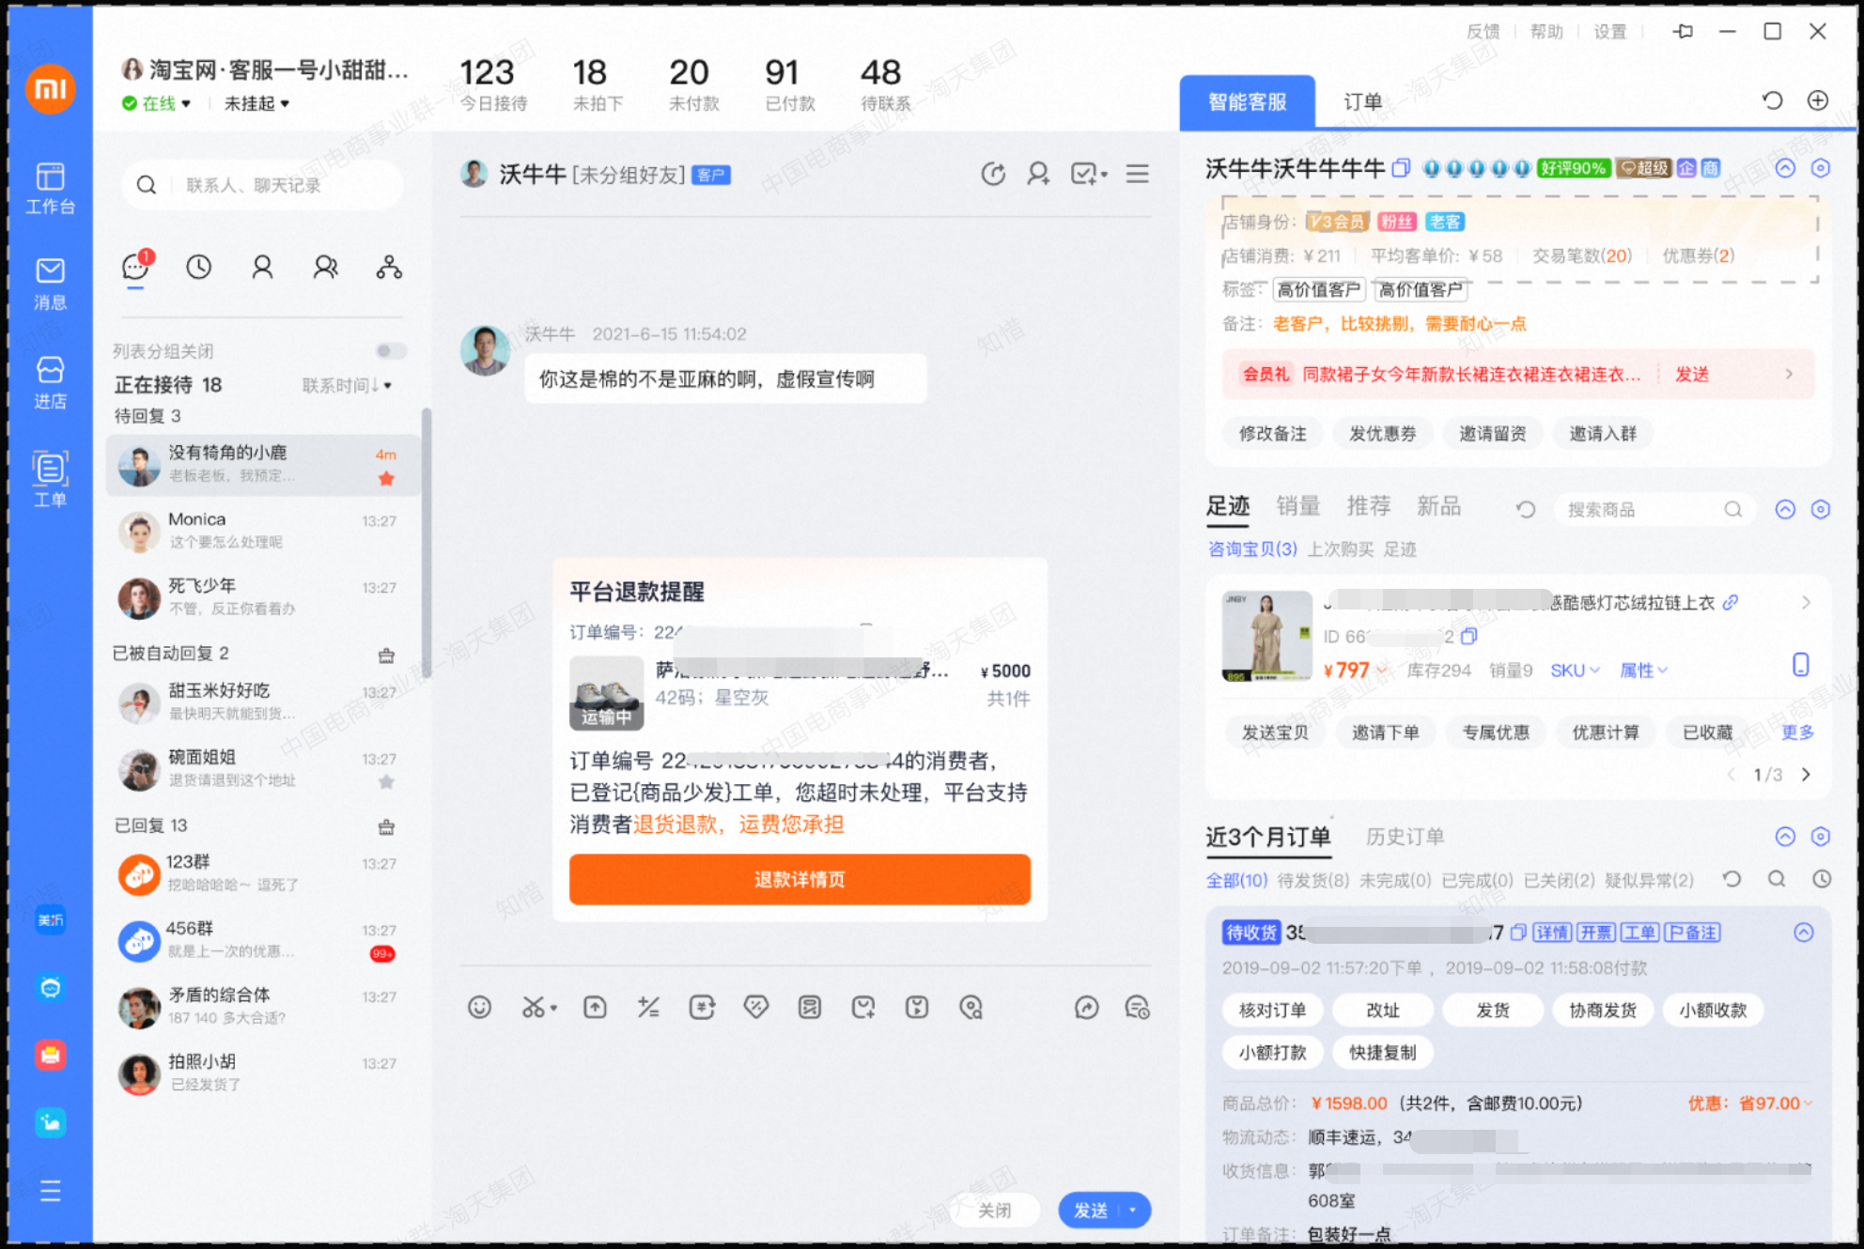Click the 发优惠券 button
Screen dimensions: 1864x1249
click(1382, 433)
